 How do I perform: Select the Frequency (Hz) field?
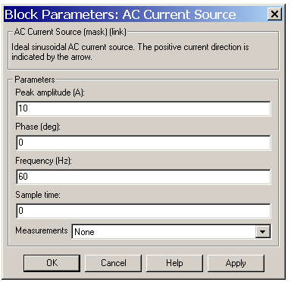[143, 177]
